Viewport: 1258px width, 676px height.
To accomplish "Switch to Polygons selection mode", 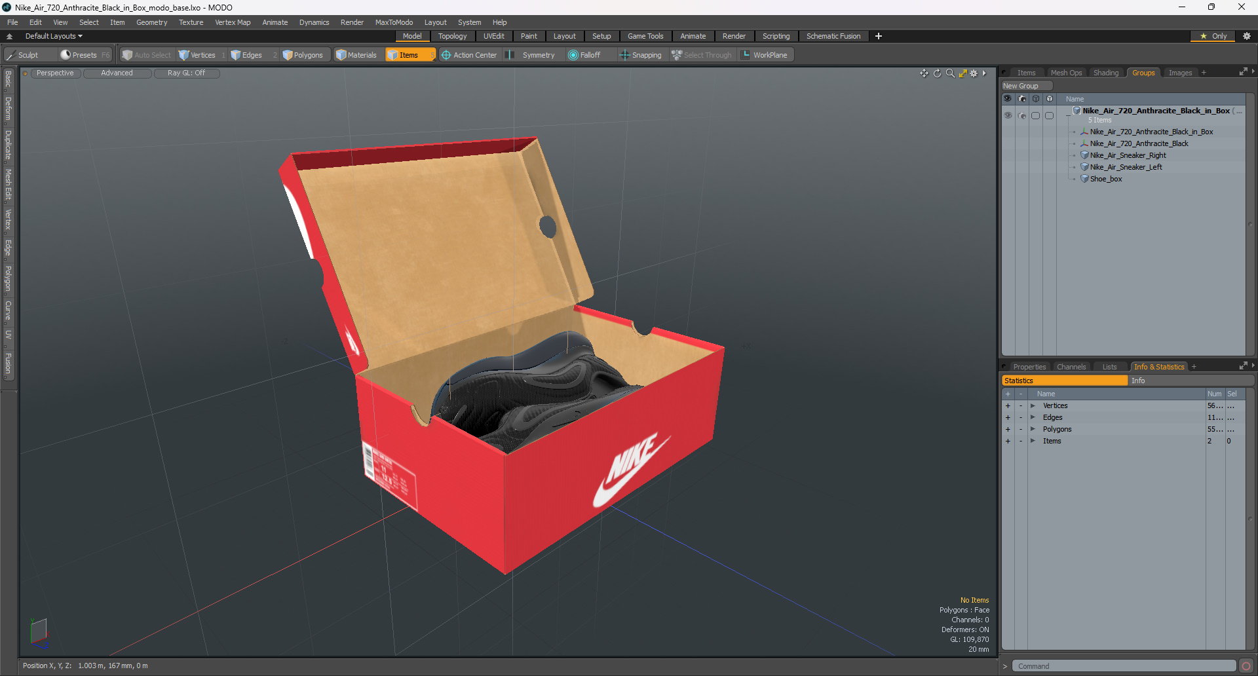I will coord(303,55).
